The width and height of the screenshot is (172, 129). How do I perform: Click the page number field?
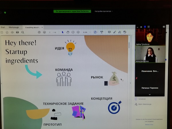[x=50, y=32]
